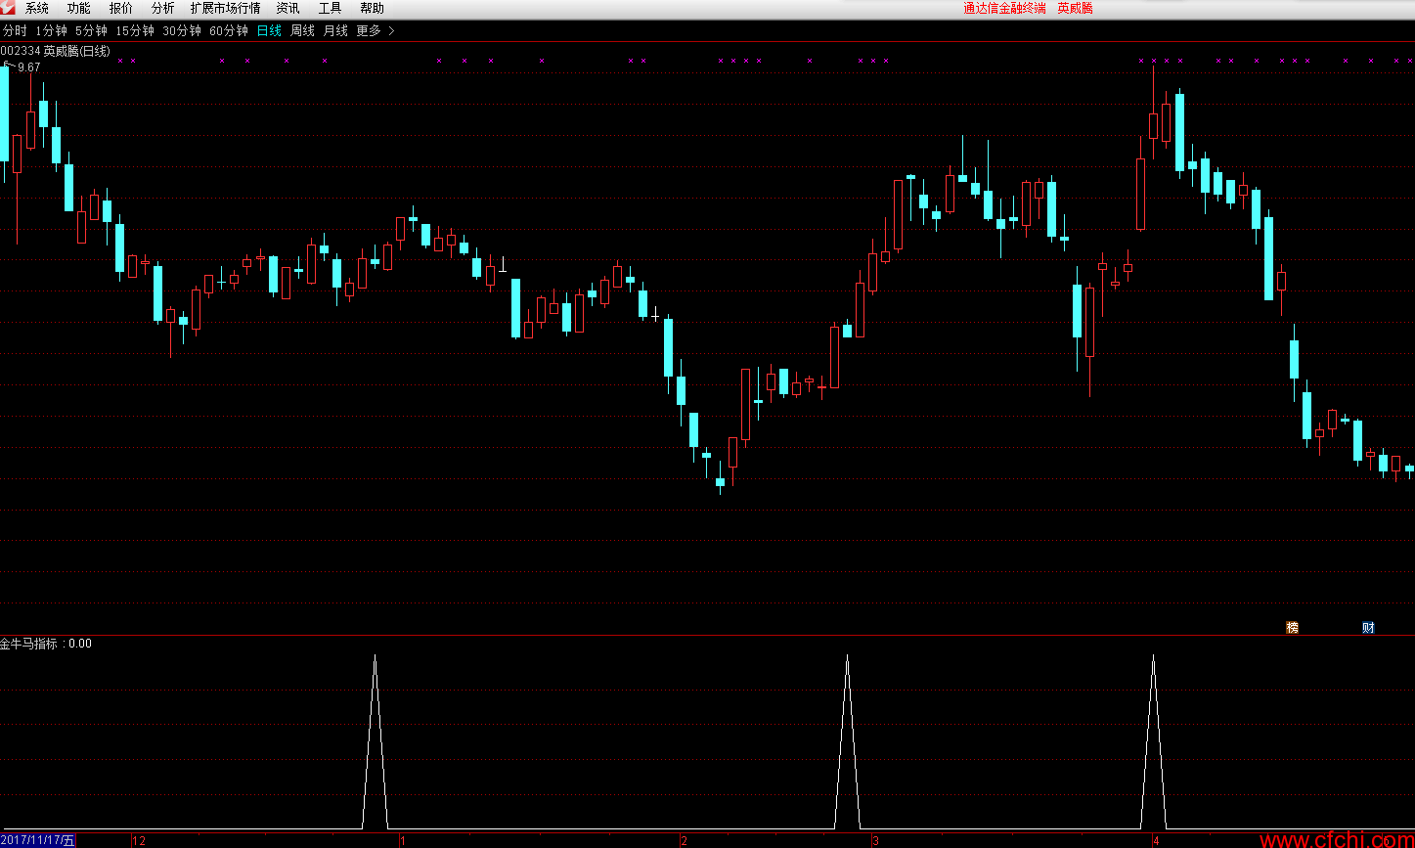Image resolution: width=1415 pixels, height=848 pixels.
Task: Open the 系统 menu
Action: (37, 8)
